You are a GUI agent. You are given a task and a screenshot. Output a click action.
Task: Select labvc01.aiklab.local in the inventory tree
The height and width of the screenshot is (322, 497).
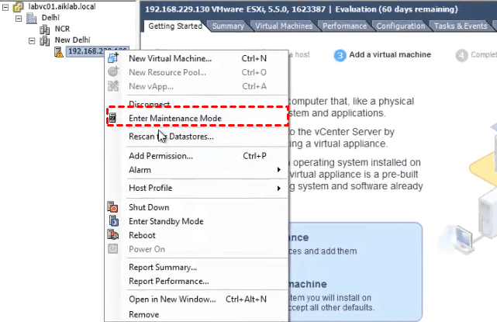tap(62, 6)
